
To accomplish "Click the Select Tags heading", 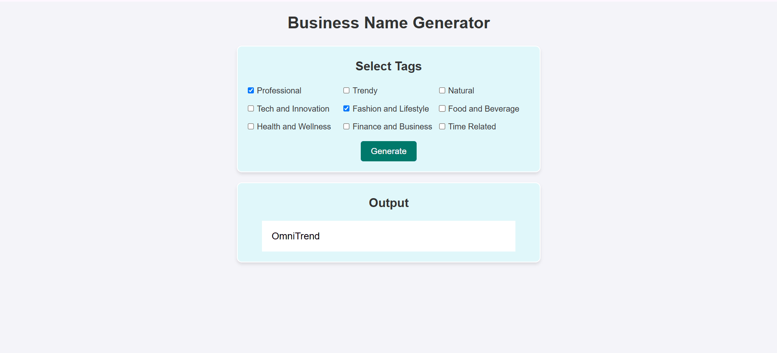I will coord(388,66).
